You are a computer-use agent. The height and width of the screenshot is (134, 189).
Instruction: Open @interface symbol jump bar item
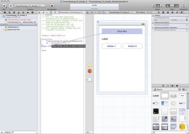pyautogui.click(x=71, y=13)
